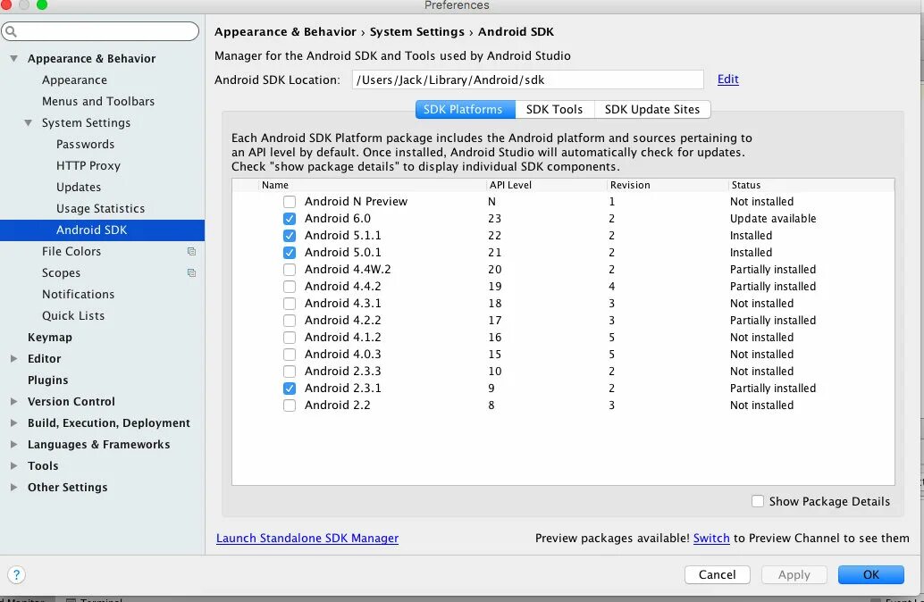This screenshot has width=924, height=602.
Task: Open Quick Lists settings
Action: [x=73, y=315]
